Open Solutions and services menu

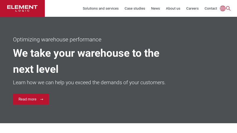coord(101,9)
